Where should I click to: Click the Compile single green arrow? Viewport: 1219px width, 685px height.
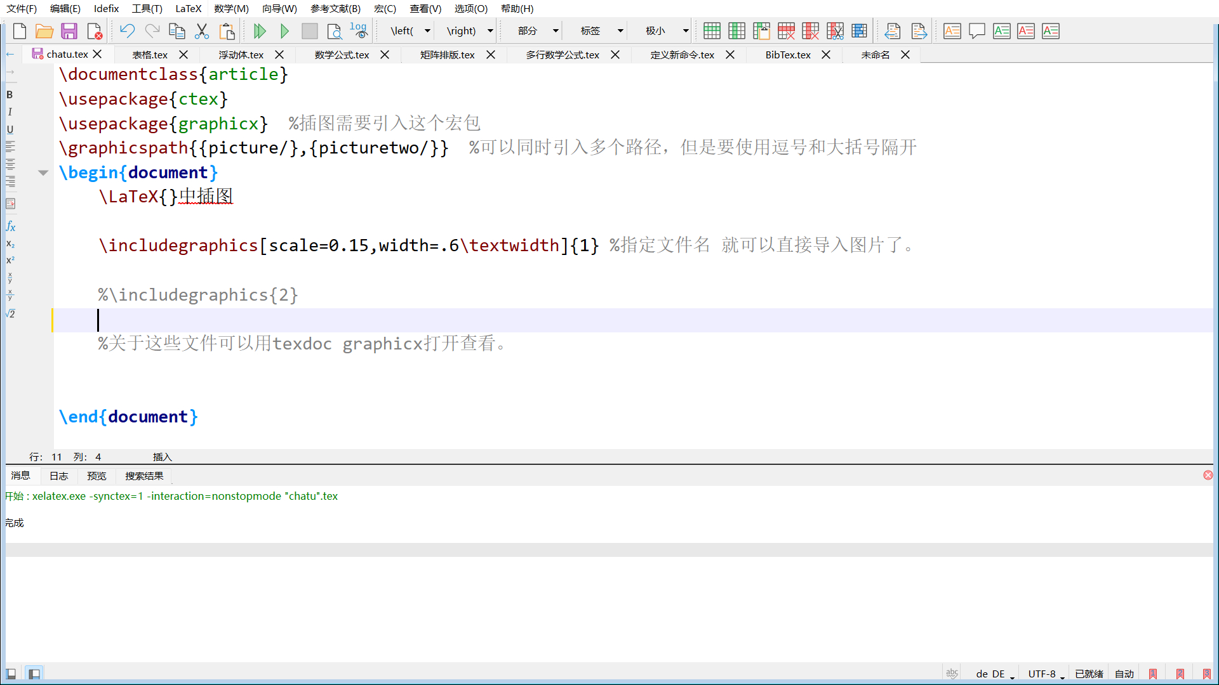(284, 31)
